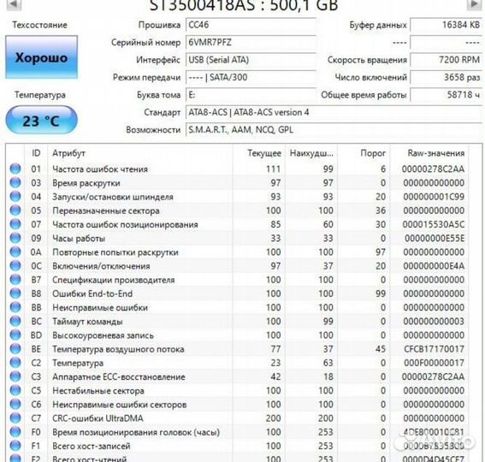Click raw value 000000001C99 of spindle starts
This screenshot has width=485, height=462.
pyautogui.click(x=434, y=197)
